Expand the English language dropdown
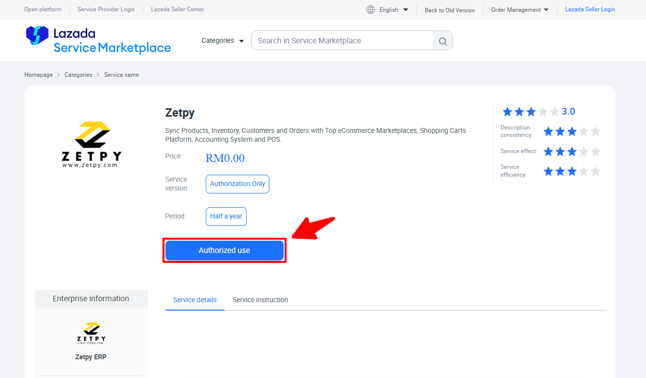The height and width of the screenshot is (378, 646). click(393, 10)
